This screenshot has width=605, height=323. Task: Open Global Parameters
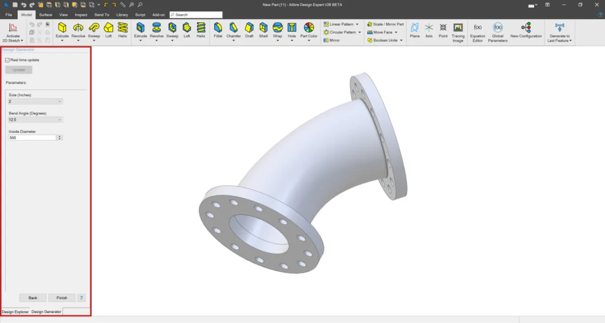pyautogui.click(x=498, y=33)
